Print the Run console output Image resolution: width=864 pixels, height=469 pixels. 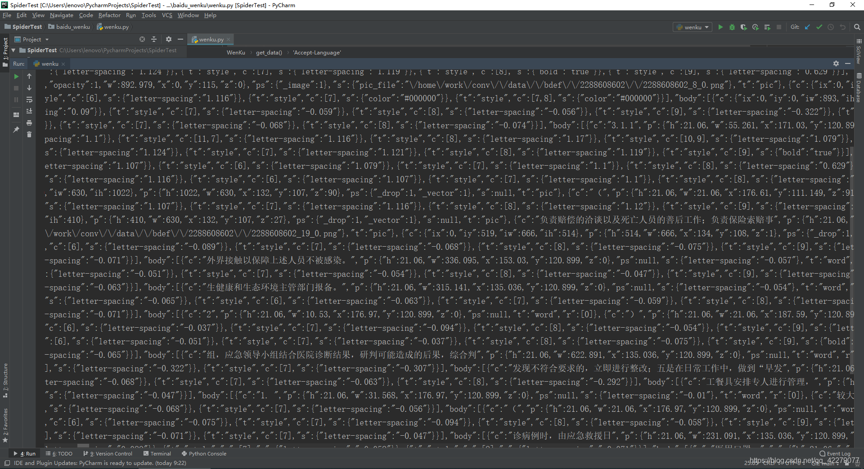[29, 123]
